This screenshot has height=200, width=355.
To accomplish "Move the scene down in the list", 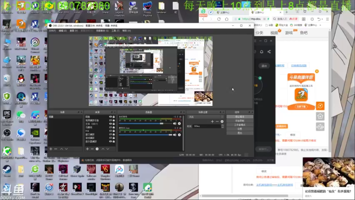I will tap(66, 149).
